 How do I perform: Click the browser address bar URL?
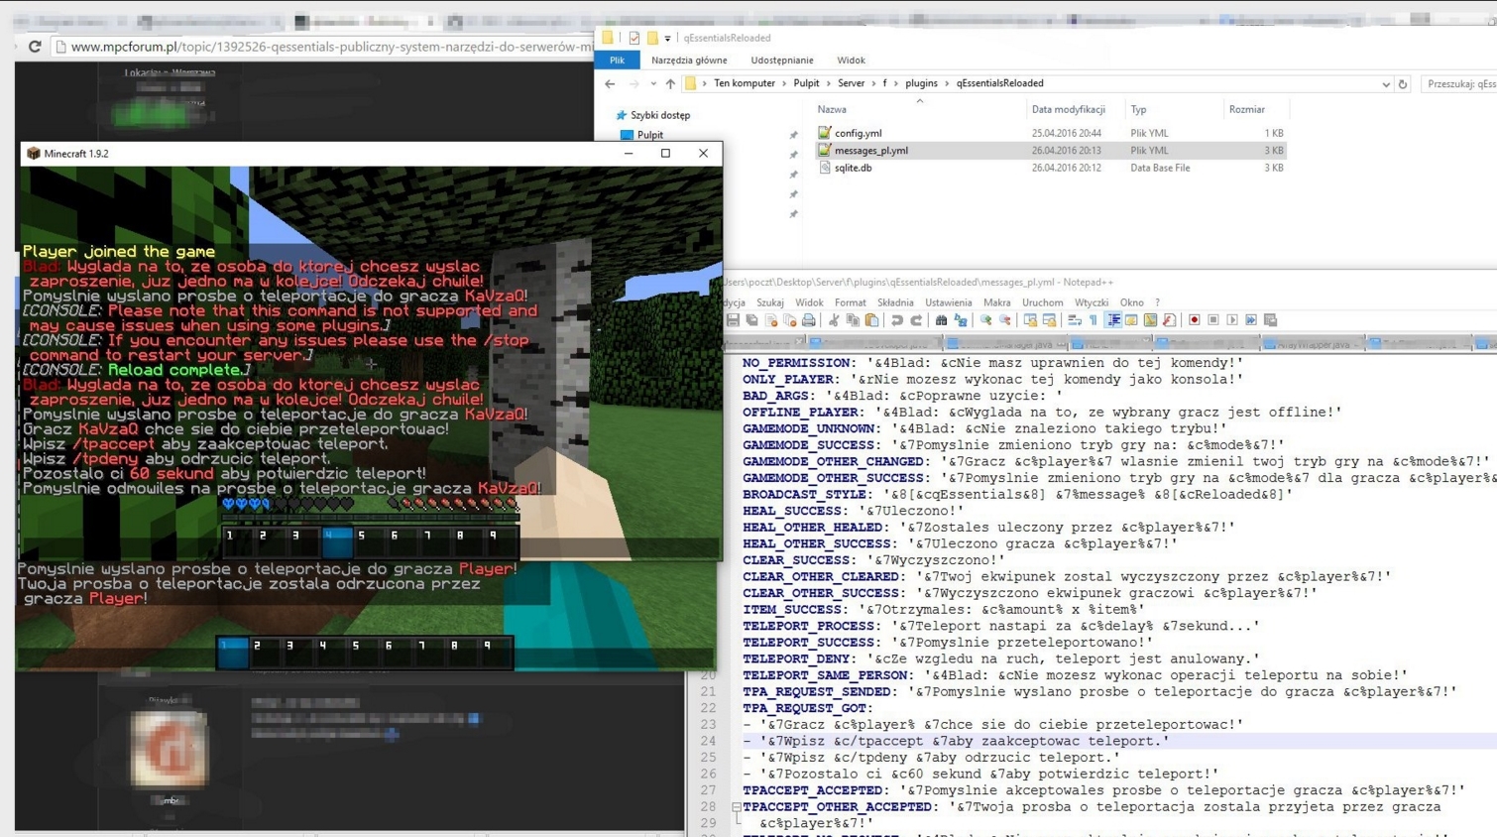coord(332,47)
